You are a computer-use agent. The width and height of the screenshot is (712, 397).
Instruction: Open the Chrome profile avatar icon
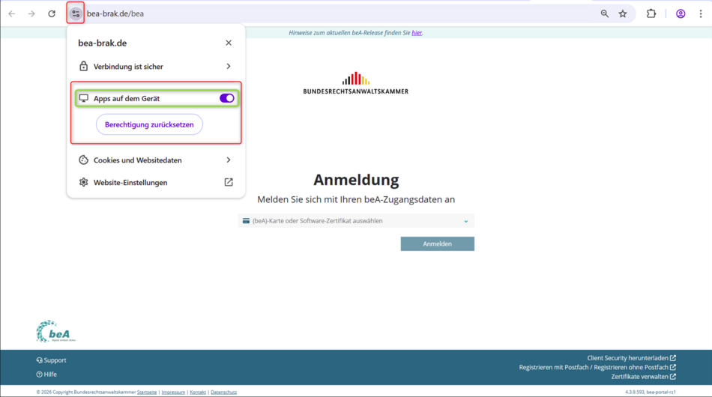[x=681, y=13]
